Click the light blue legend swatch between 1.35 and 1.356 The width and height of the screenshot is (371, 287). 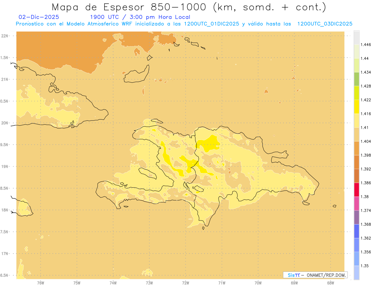point(356,259)
